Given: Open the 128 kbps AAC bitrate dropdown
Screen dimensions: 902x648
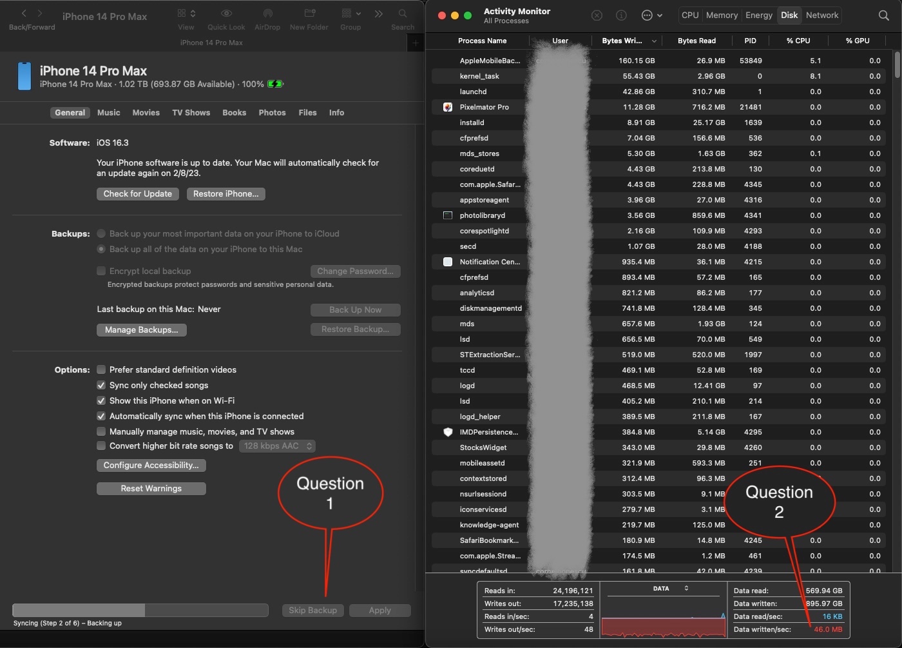Looking at the screenshot, I should 277,446.
